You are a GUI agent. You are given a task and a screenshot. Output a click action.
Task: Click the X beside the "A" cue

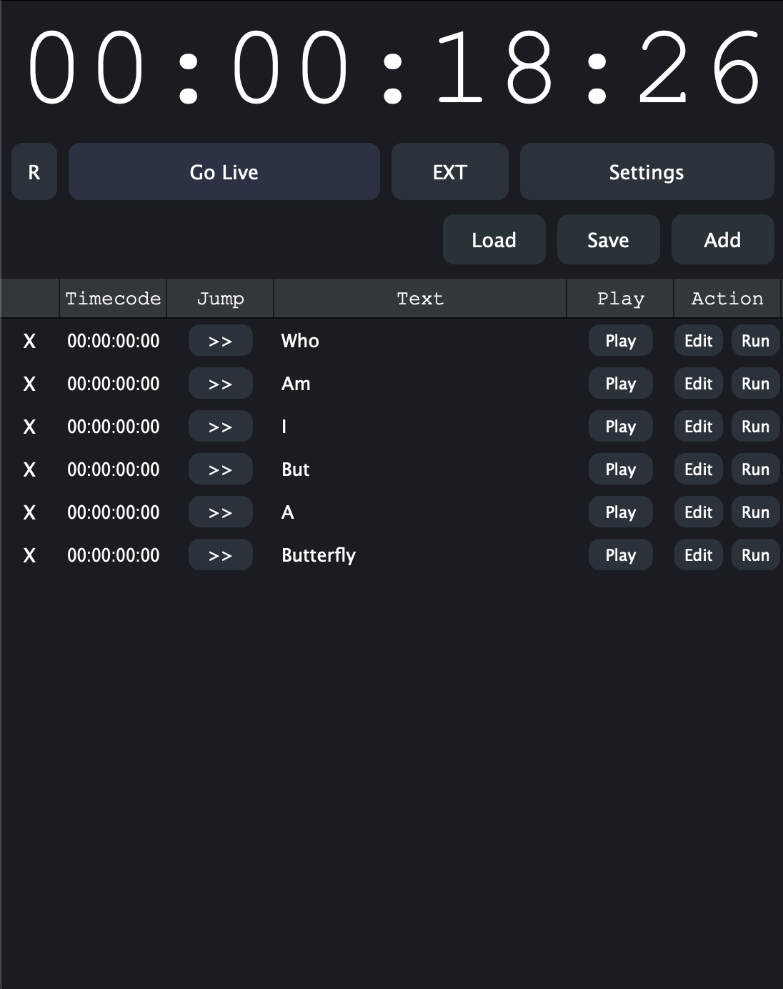tap(29, 512)
